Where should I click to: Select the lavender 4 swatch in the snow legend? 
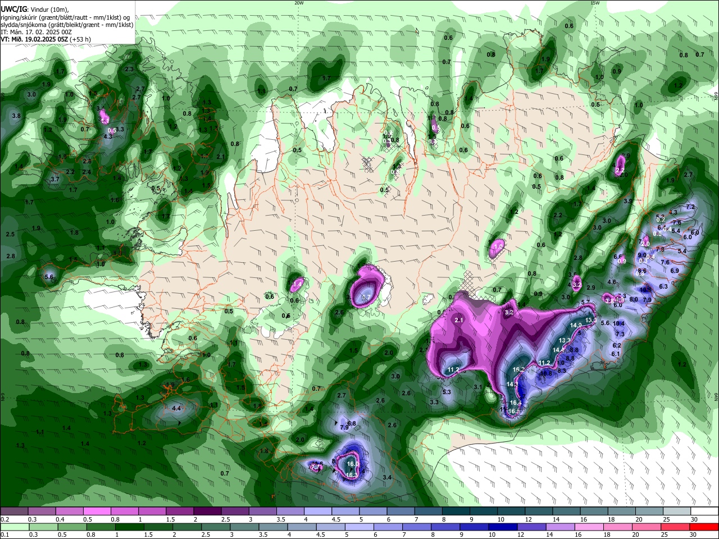tap(317, 511)
